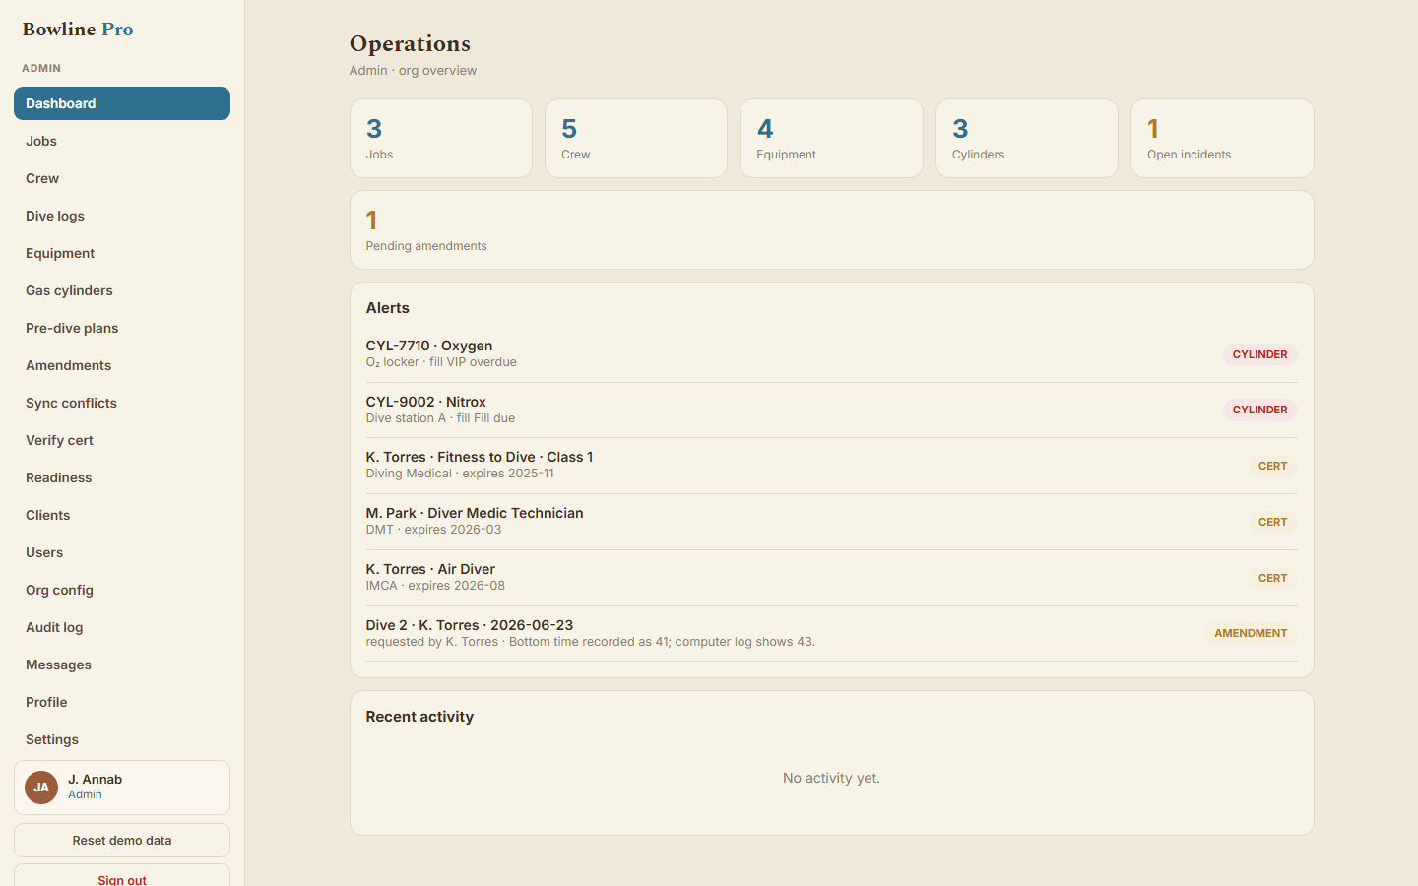Click the CERT badge on M. Park row

point(1272,522)
